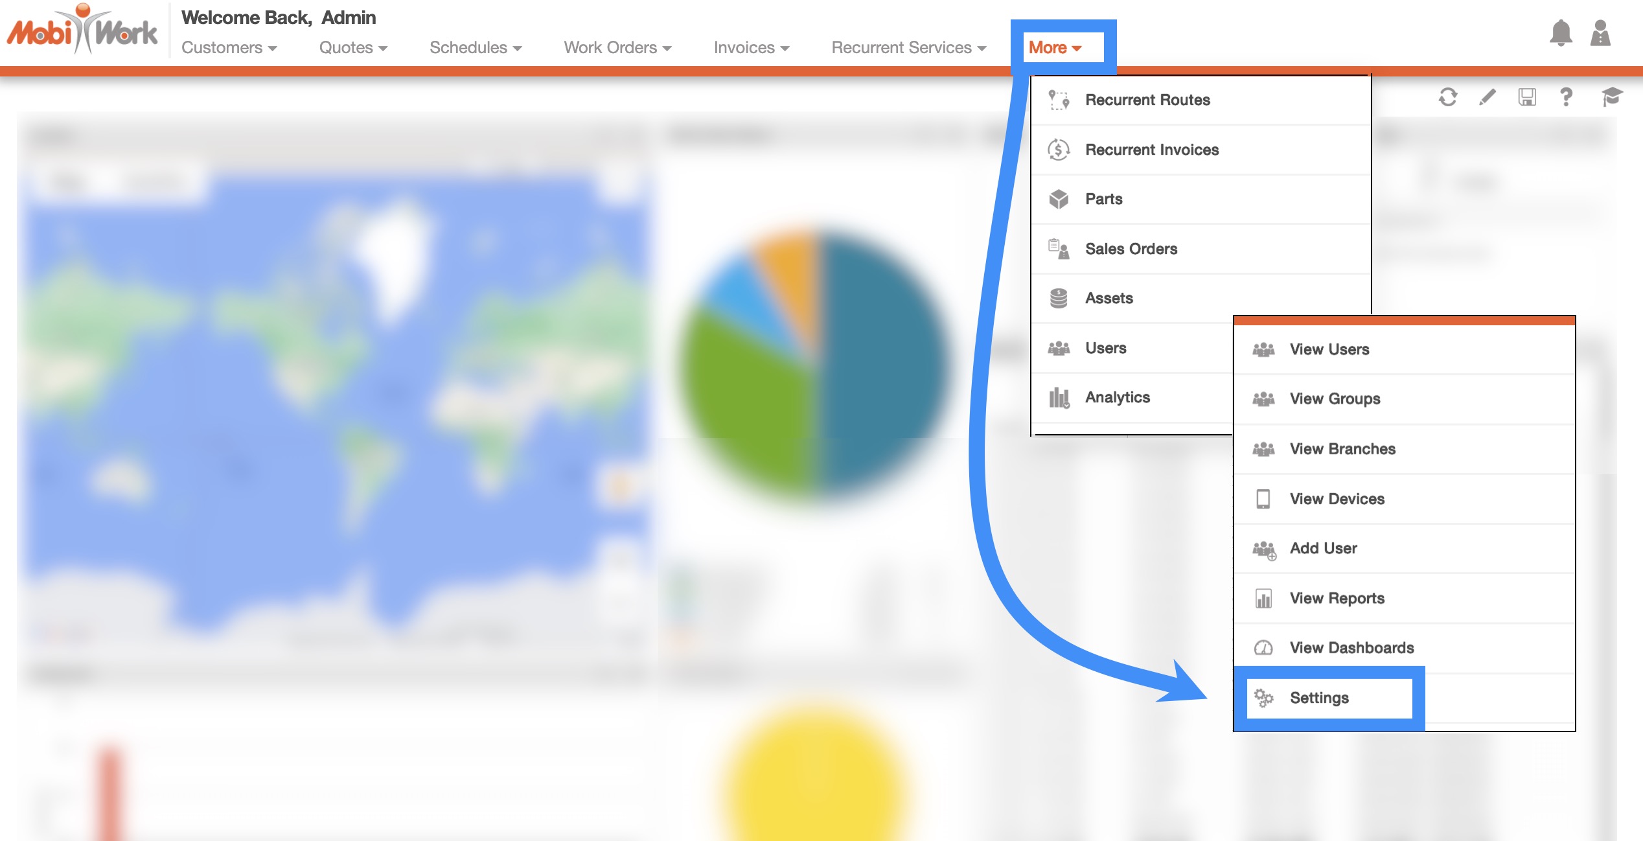The image size is (1643, 841).
Task: Open the Quotes dropdown
Action: (353, 48)
